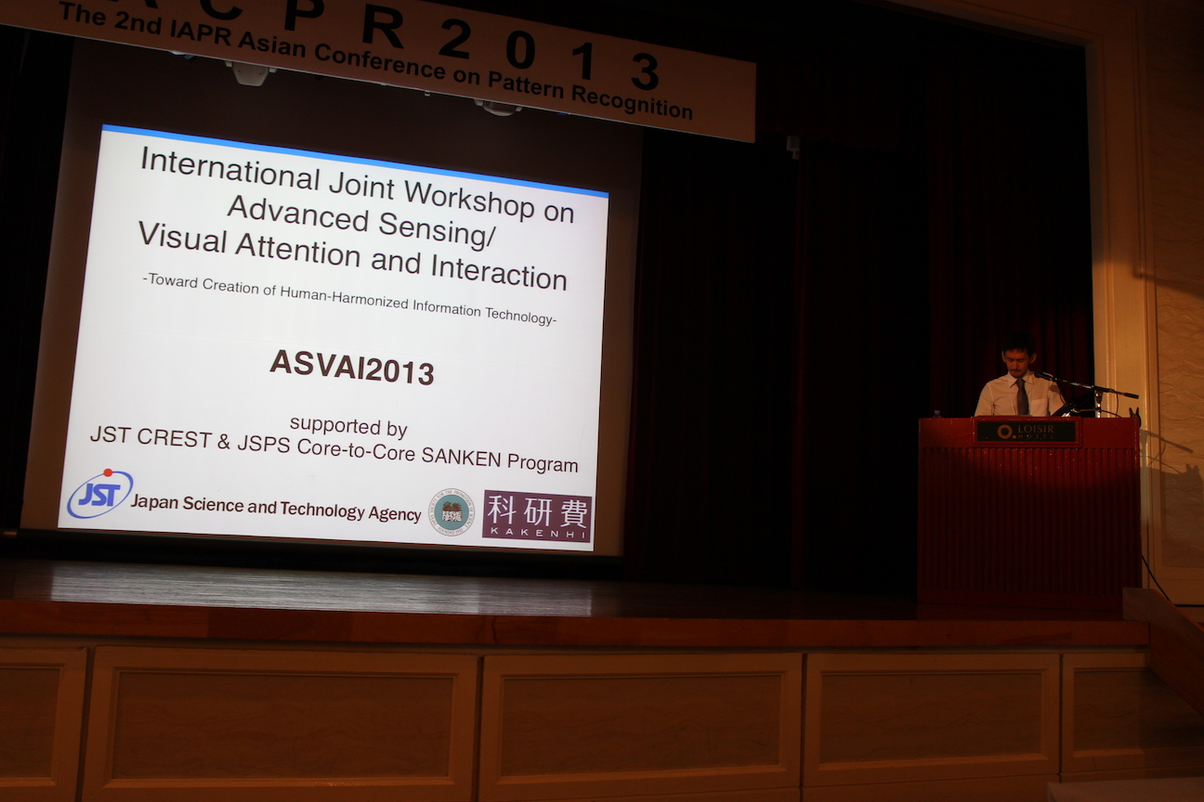Viewport: 1204px width, 802px height.
Task: Click the speaker's dark necktie
Action: click(1021, 397)
